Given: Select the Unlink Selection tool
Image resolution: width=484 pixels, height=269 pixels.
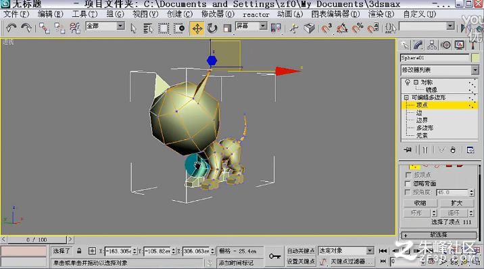Looking at the screenshot, I should [59, 28].
